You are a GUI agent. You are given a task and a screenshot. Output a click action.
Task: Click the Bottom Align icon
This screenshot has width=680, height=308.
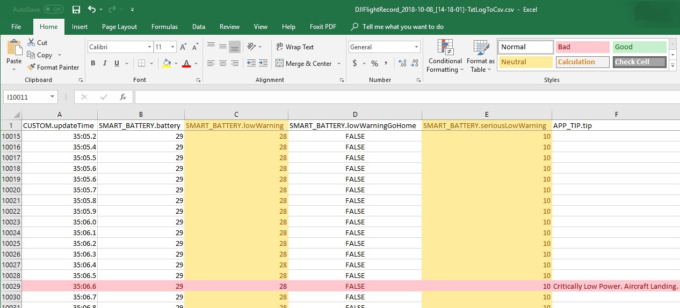coord(235,47)
